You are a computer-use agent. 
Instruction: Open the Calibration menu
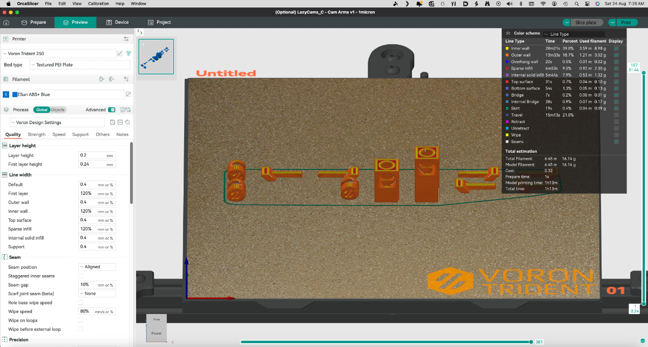click(x=98, y=3)
